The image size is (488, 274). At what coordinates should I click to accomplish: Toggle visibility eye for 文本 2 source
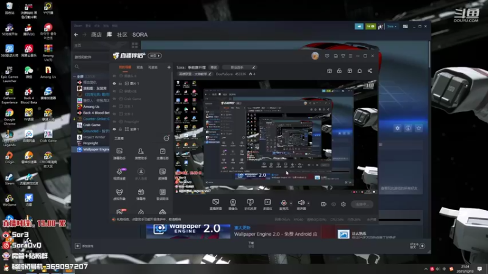pos(114,114)
